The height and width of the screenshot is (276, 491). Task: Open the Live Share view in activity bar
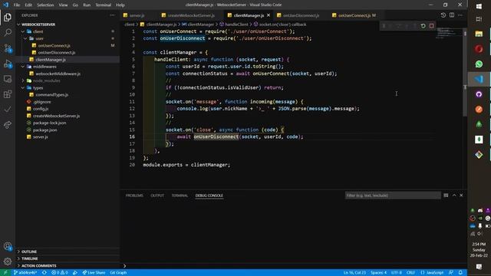[8, 124]
